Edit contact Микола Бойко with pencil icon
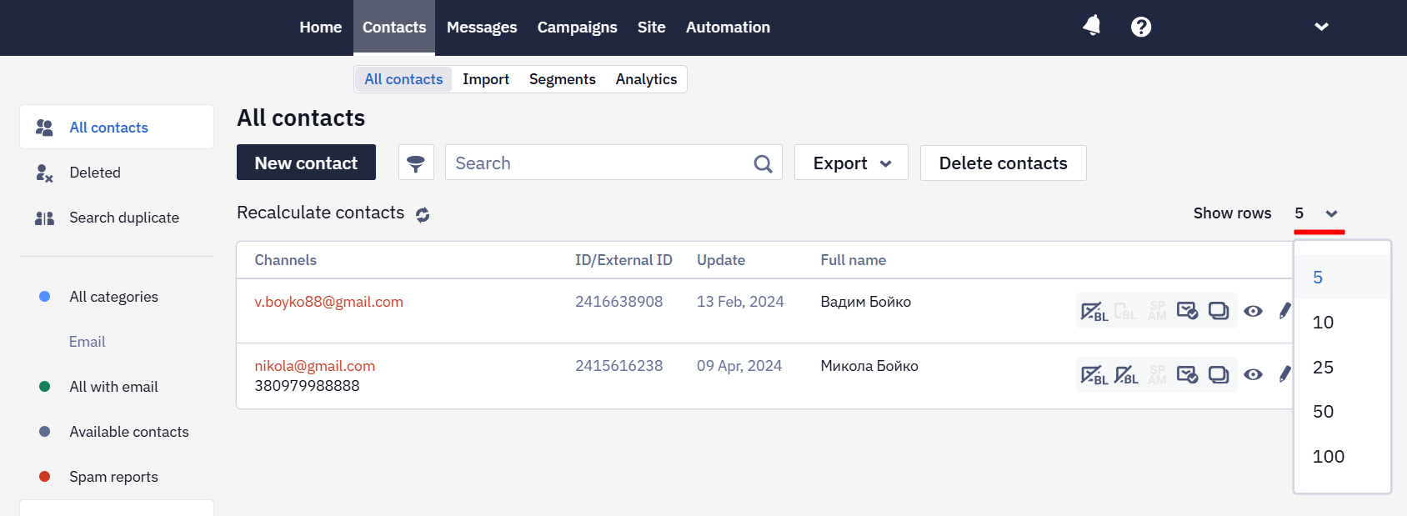The height and width of the screenshot is (516, 1407). click(x=1284, y=375)
